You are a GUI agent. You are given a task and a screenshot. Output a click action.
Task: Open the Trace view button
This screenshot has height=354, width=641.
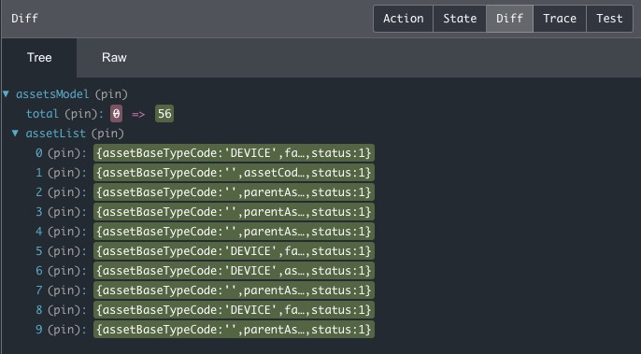(x=560, y=19)
